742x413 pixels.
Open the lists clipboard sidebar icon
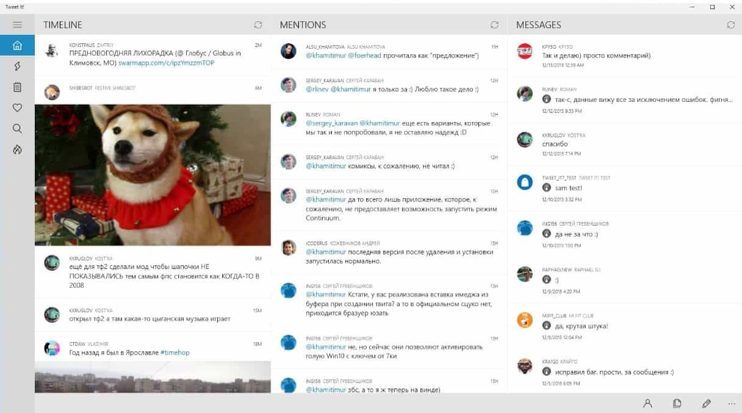(17, 87)
